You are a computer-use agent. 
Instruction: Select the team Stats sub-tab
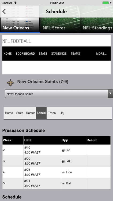click(20, 113)
